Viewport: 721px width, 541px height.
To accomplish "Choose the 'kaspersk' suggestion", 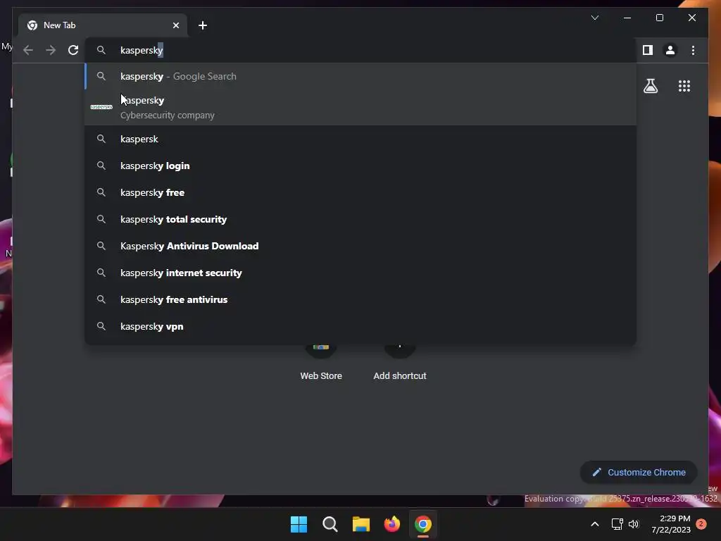I will pos(360,139).
